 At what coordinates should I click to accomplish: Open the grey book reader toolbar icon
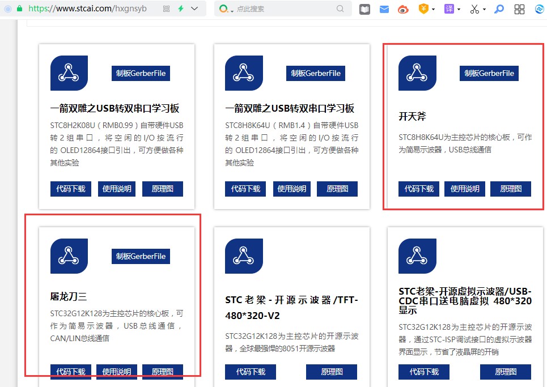pyautogui.click(x=364, y=9)
